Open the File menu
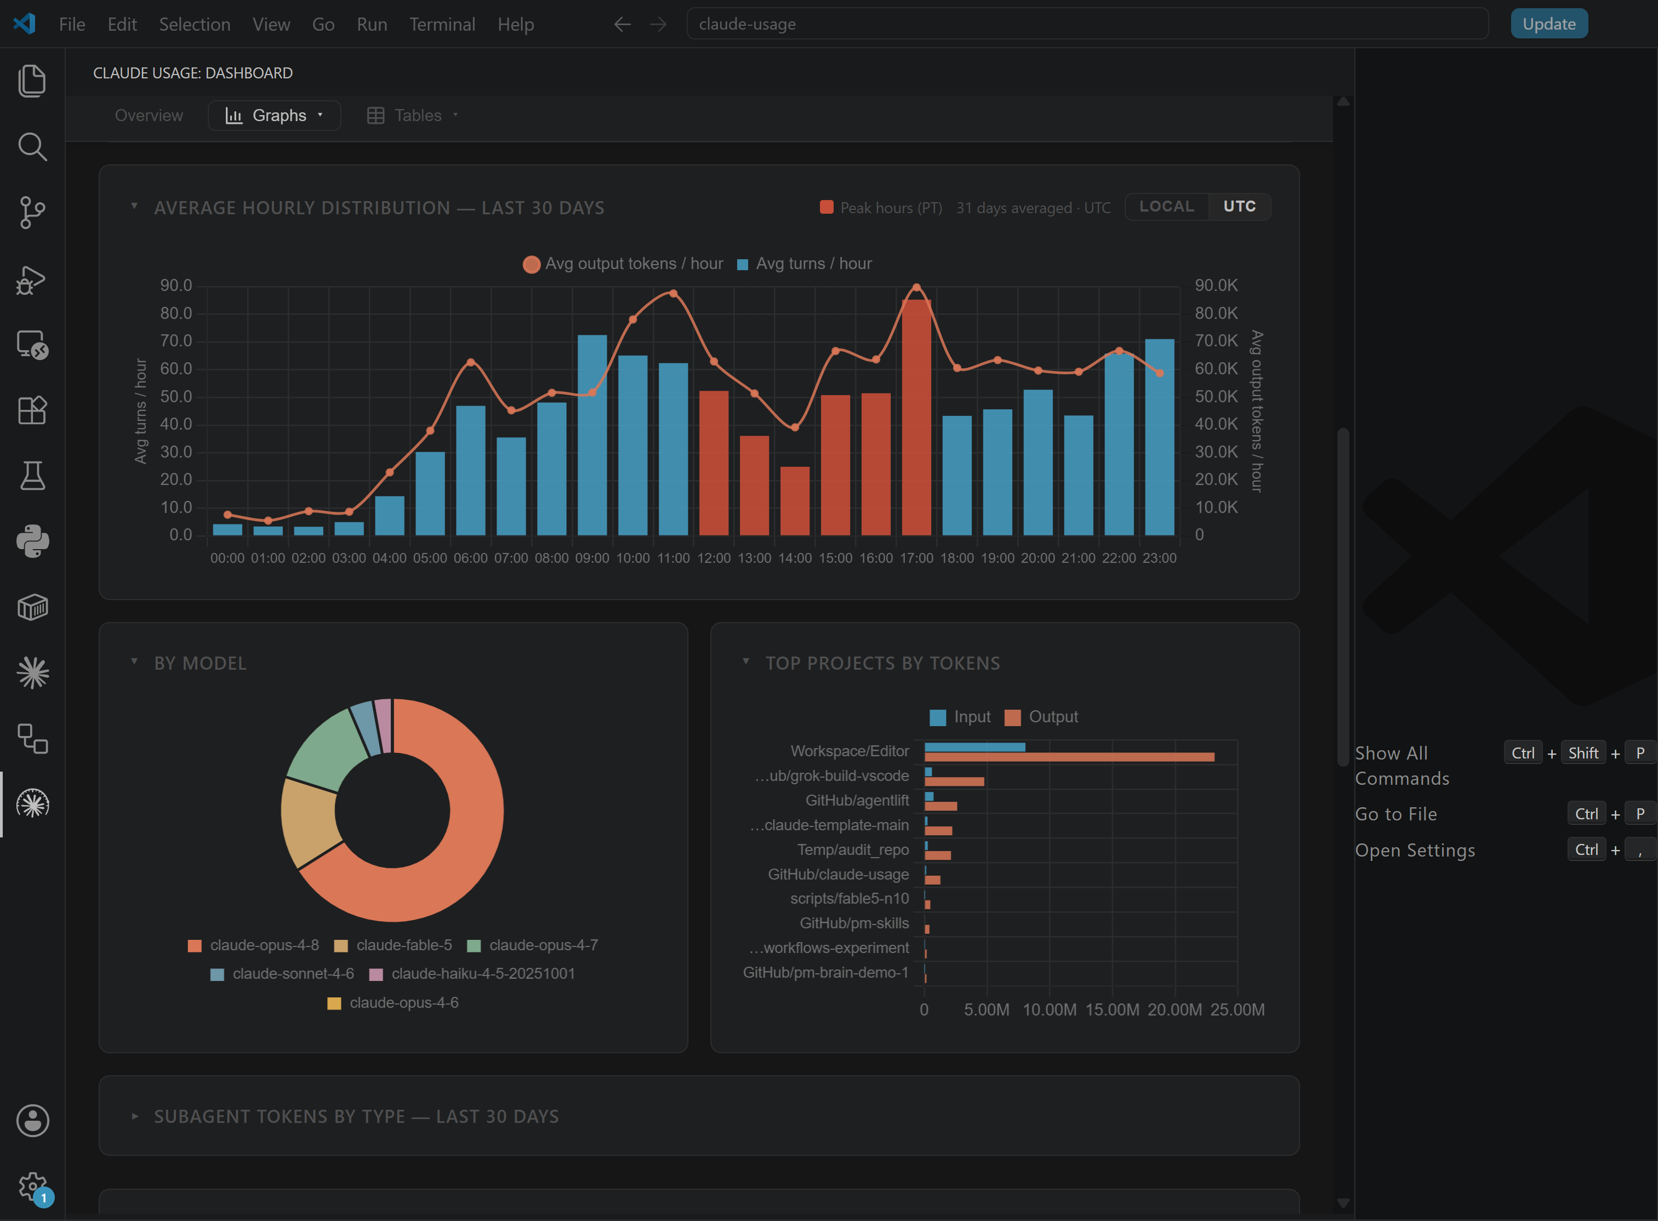1658x1221 pixels. pos(72,25)
